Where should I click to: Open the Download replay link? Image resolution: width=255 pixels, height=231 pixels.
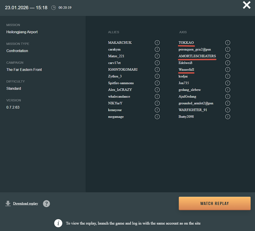pyautogui.click(x=25, y=203)
